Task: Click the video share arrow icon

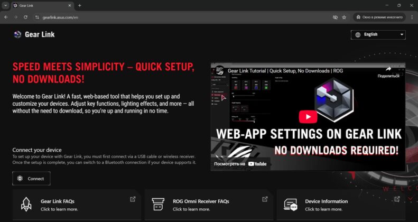Action: coord(388,69)
